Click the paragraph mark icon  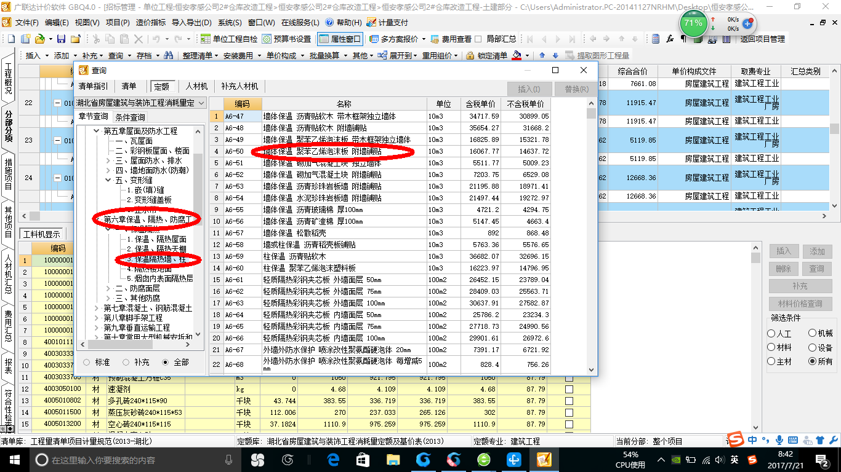tap(684, 39)
